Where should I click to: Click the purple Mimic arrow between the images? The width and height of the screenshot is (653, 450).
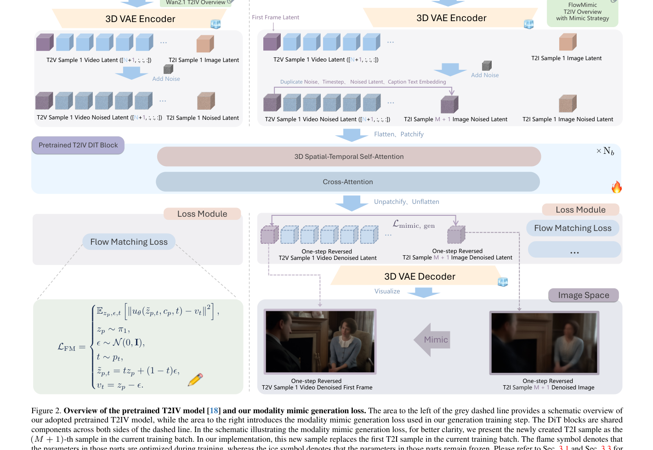(432, 340)
